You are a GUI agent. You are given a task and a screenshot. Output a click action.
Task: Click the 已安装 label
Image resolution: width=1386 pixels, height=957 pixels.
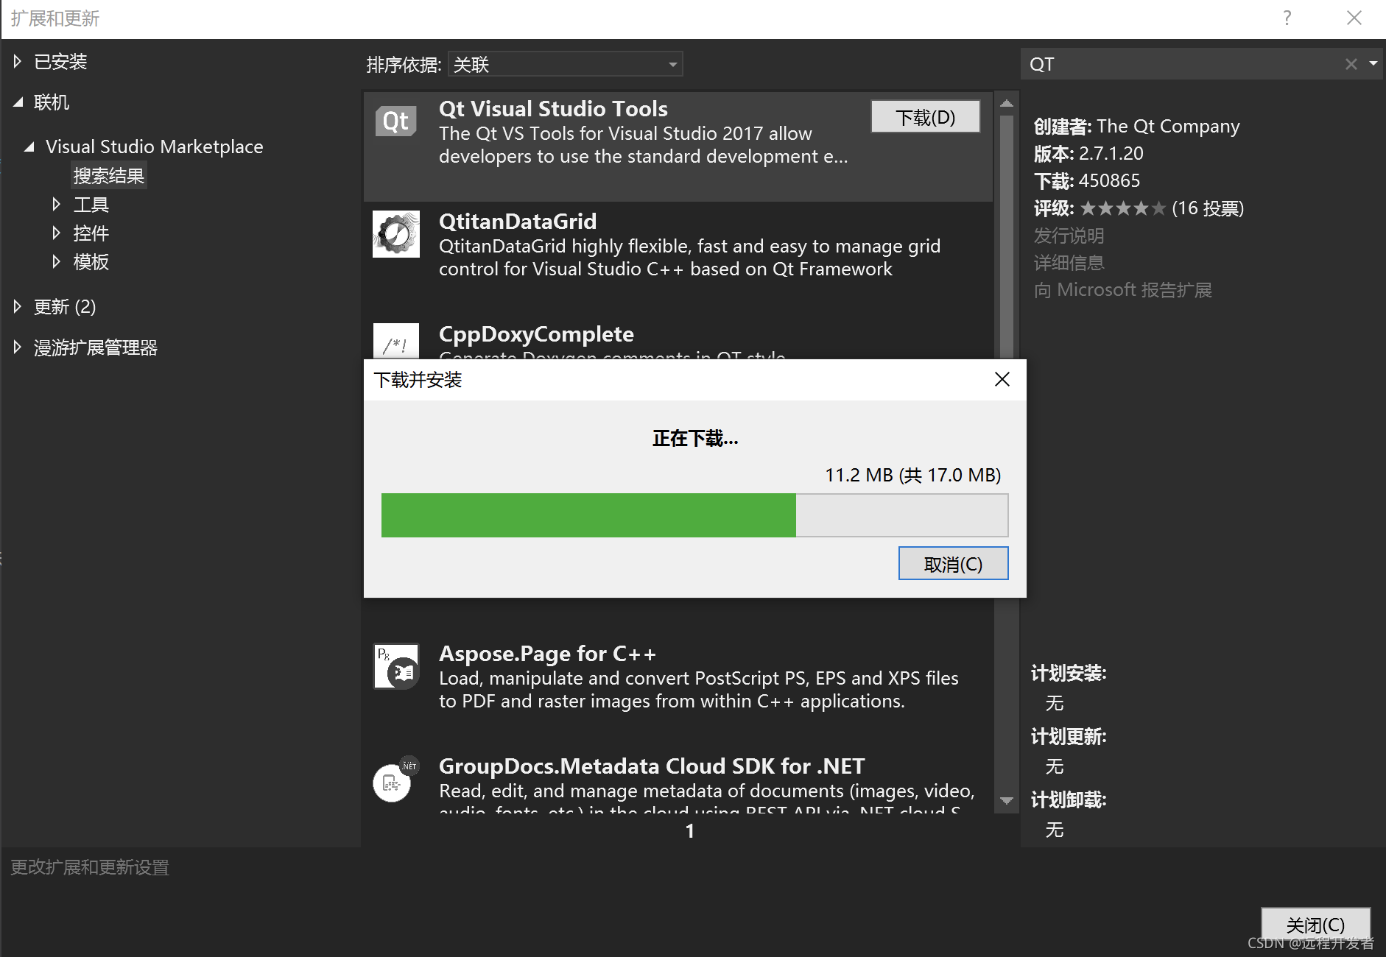[x=60, y=62]
